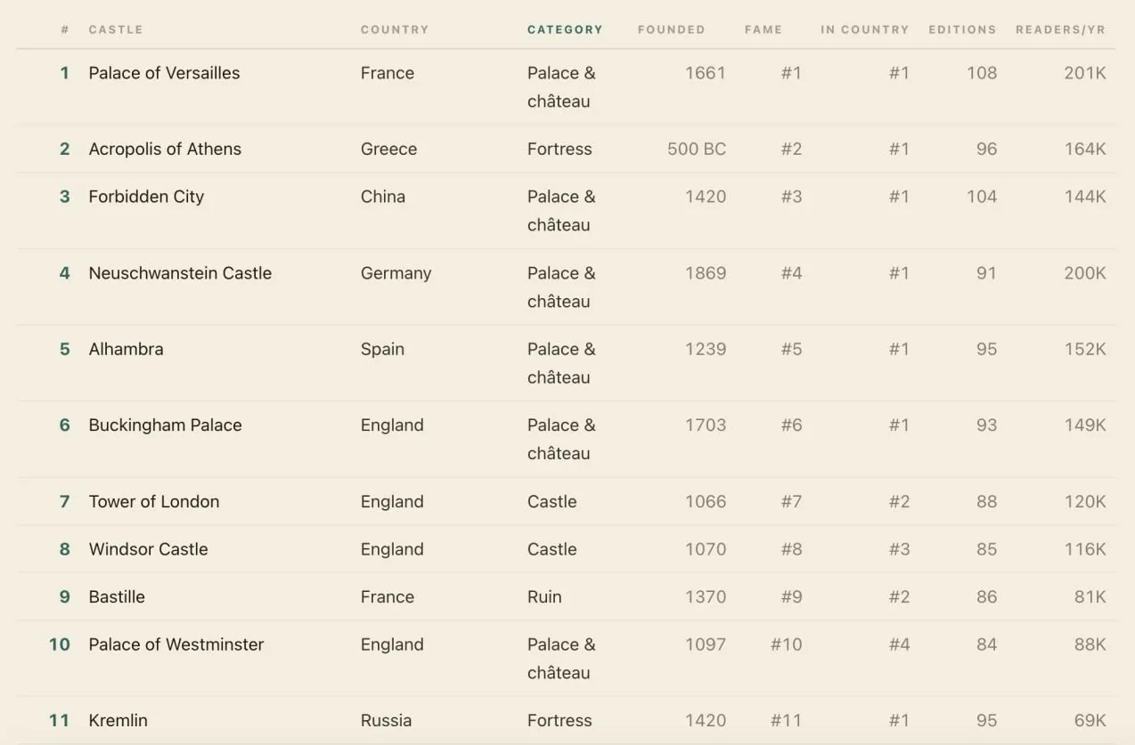This screenshot has width=1135, height=745.
Task: Click the 69K readers value
Action: coord(1090,720)
